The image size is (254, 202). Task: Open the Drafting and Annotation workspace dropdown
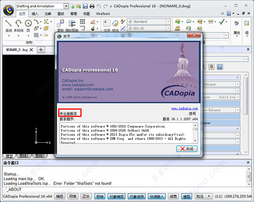pos(66,6)
